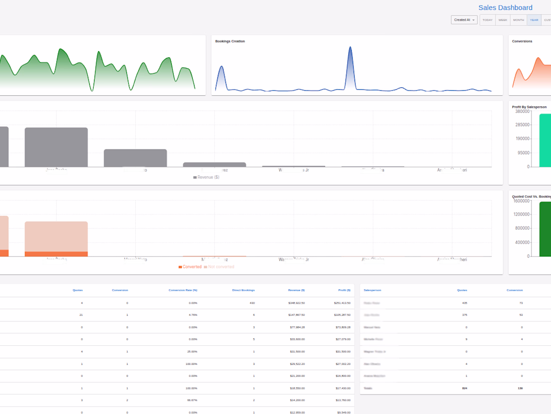The height and width of the screenshot is (414, 551).
Task: Click the $348,922.50 revenue cell
Action: click(297, 303)
